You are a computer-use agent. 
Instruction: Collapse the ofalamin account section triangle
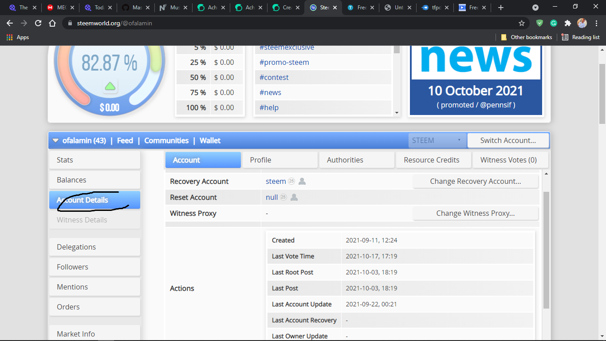[55, 141]
